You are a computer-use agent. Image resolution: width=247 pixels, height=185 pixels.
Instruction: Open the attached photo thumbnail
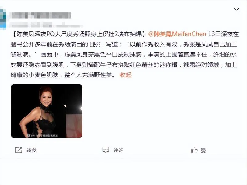47,111
